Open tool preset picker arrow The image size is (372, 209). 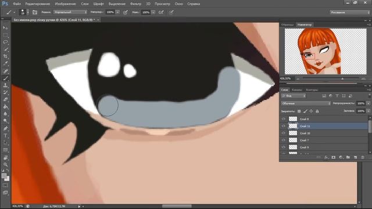pyautogui.click(x=14, y=12)
